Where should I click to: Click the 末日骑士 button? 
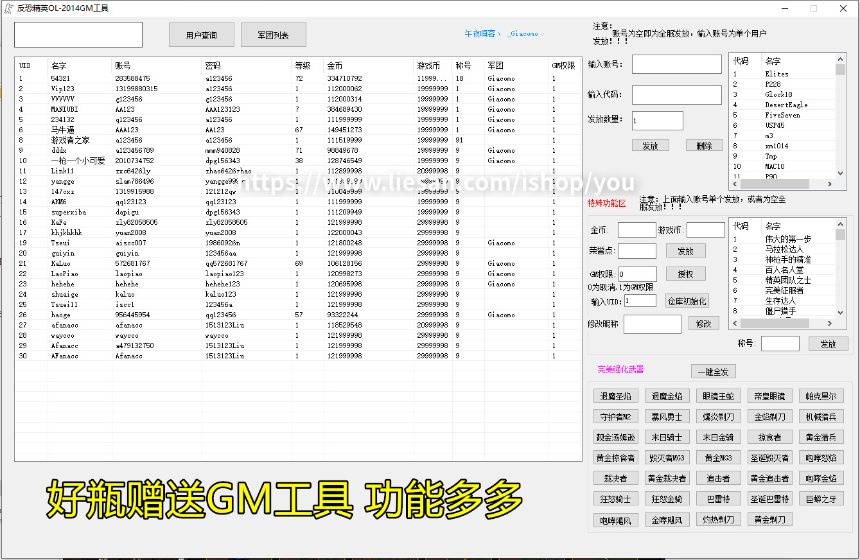[667, 437]
